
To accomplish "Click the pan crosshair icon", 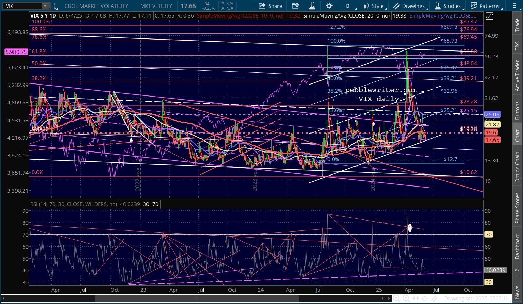I will pyautogui.click(x=425, y=299).
